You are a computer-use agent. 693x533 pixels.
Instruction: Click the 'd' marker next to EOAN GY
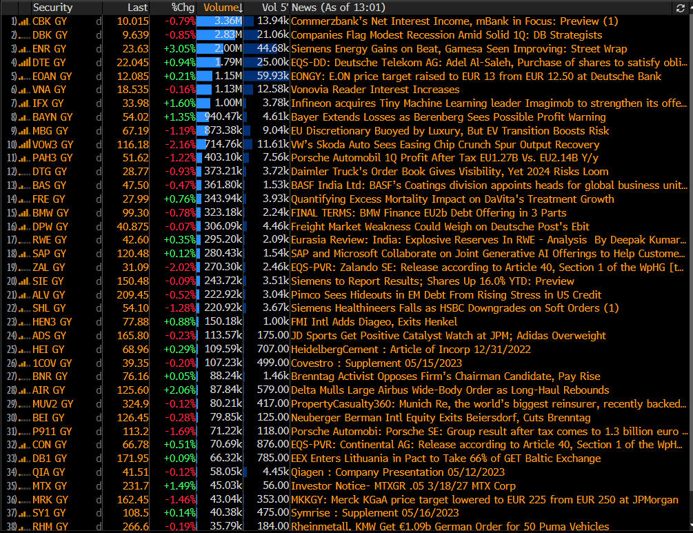click(99, 77)
